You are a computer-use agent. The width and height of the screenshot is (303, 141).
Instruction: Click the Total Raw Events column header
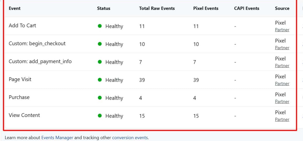coord(157,8)
